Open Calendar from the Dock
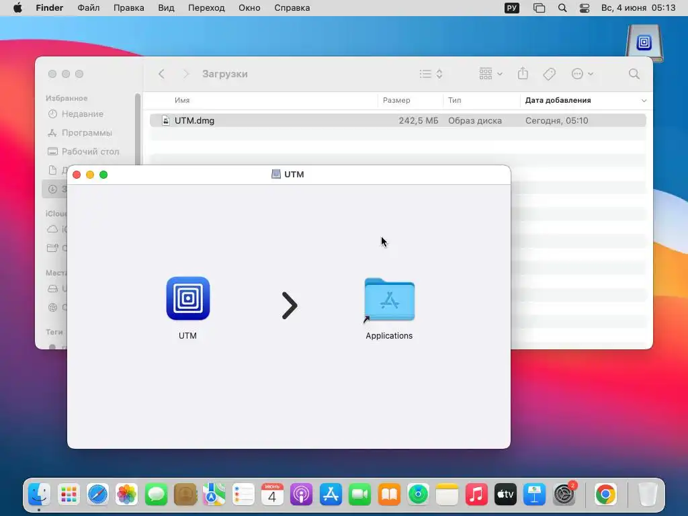Screen dimensions: 688x516 (x=272, y=494)
